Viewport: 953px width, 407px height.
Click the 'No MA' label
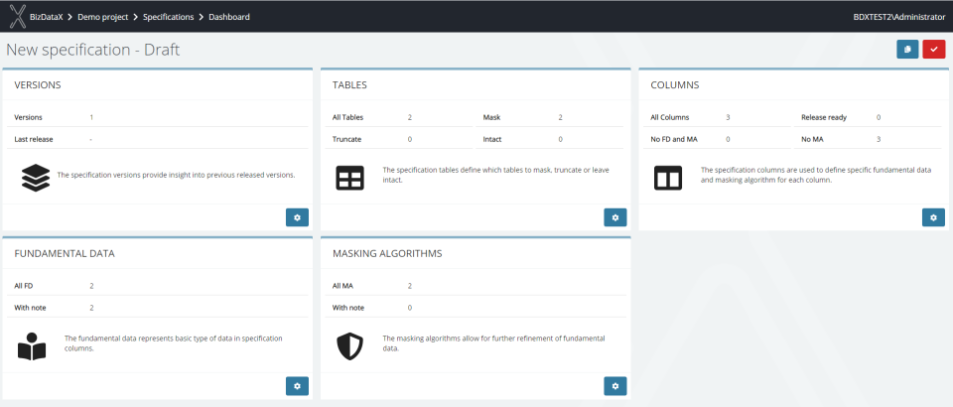pos(812,139)
